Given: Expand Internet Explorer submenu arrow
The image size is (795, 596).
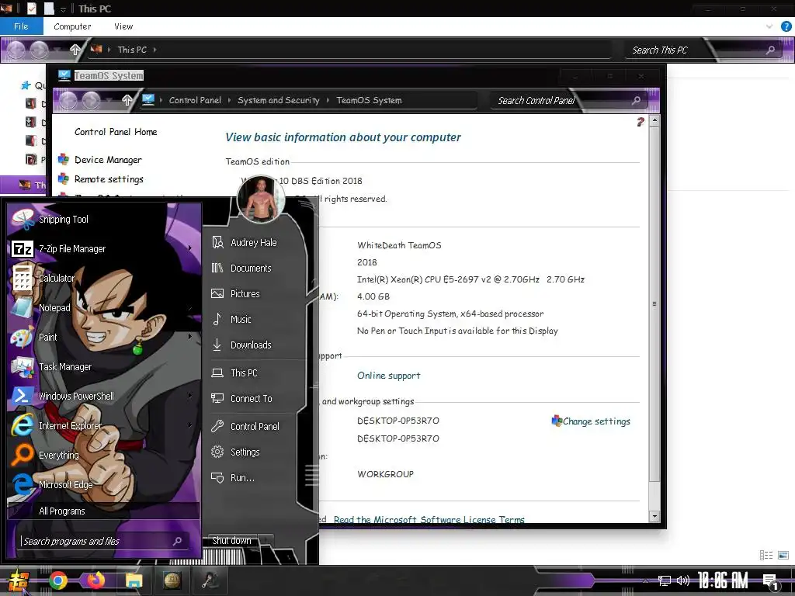Looking at the screenshot, I should click(190, 424).
